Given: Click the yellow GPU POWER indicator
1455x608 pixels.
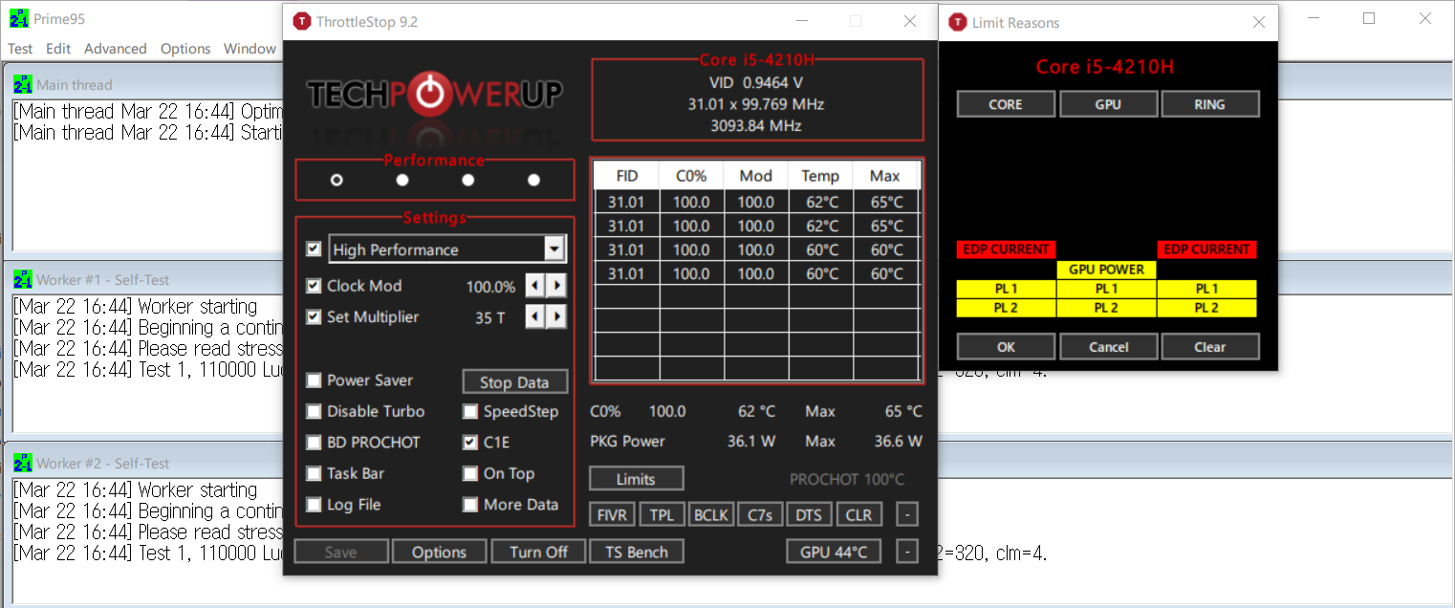Looking at the screenshot, I should tap(1107, 270).
